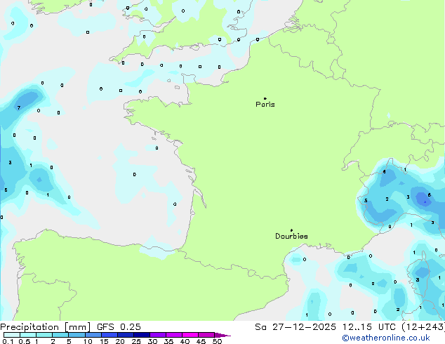Click the legend tick label '10'

(x=88, y=341)
